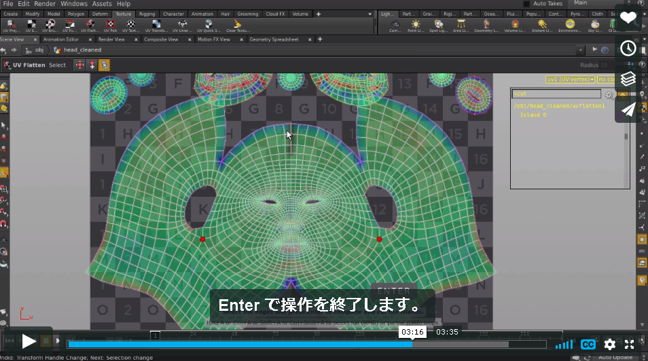Add a Point Light from the shelf

coord(415,26)
